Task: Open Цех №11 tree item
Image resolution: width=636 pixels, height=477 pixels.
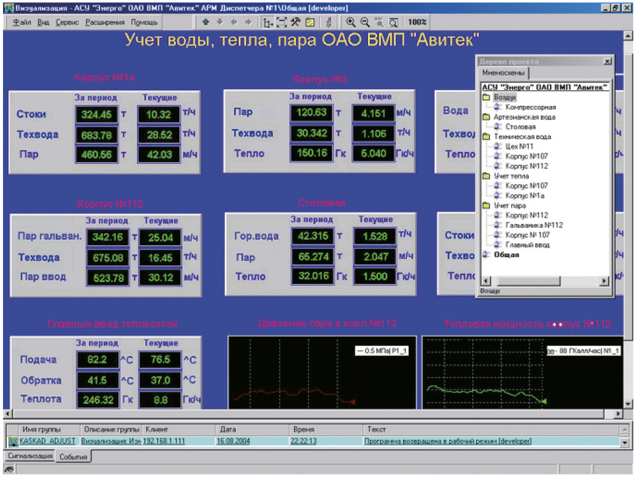Action: click(x=519, y=146)
